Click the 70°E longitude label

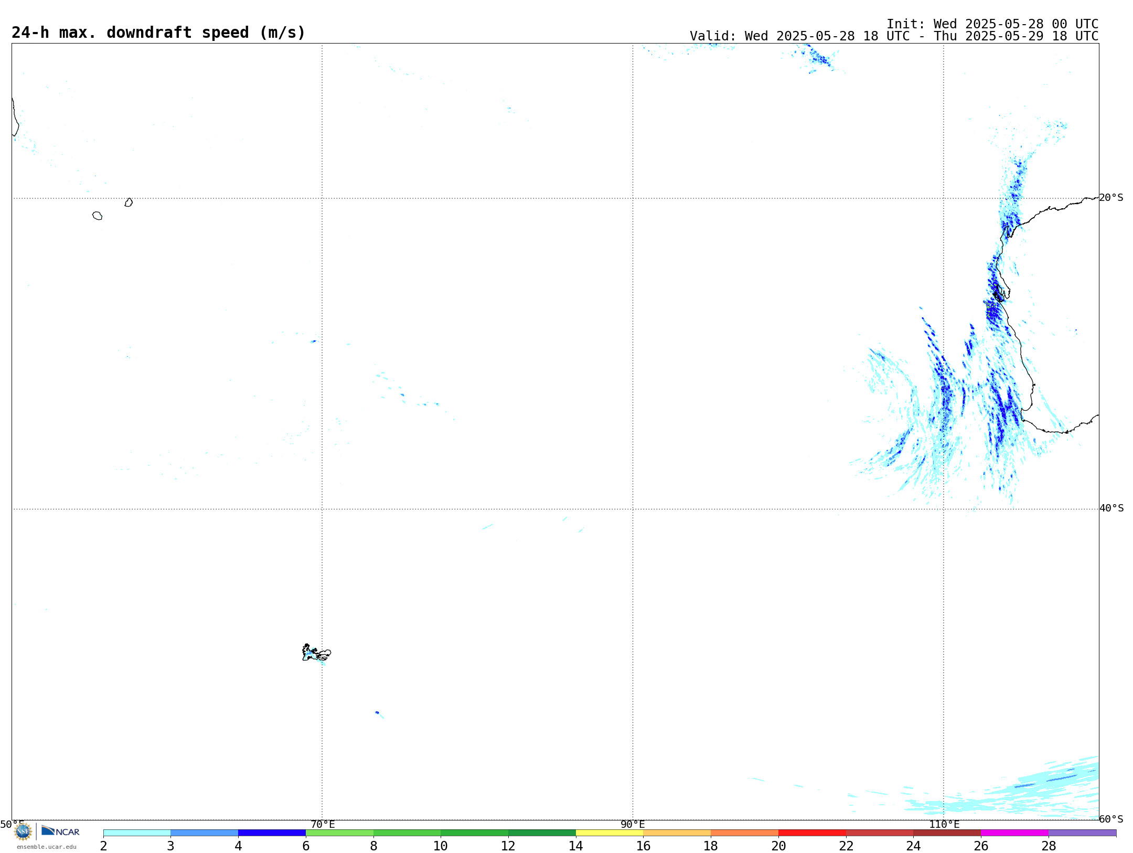(323, 825)
